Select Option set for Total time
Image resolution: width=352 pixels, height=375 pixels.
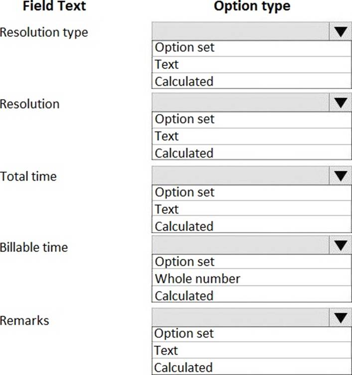point(251,192)
